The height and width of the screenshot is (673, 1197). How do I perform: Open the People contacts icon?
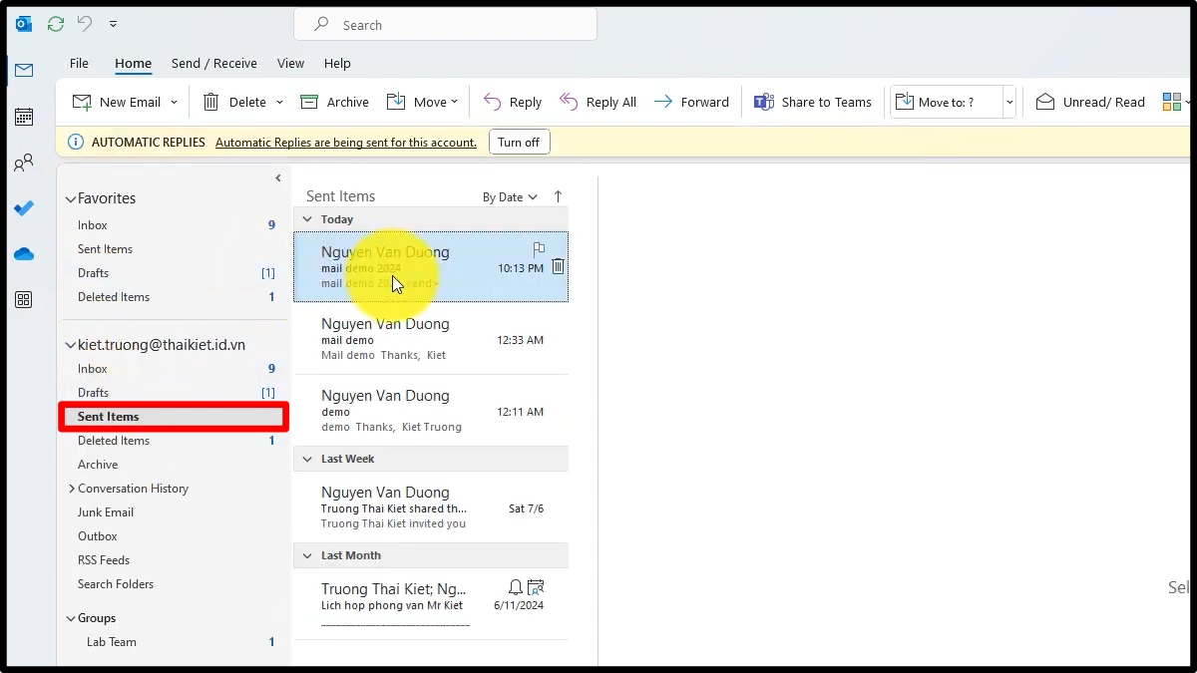point(24,163)
